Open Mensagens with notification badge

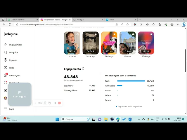pyautogui.click(x=12, y=75)
